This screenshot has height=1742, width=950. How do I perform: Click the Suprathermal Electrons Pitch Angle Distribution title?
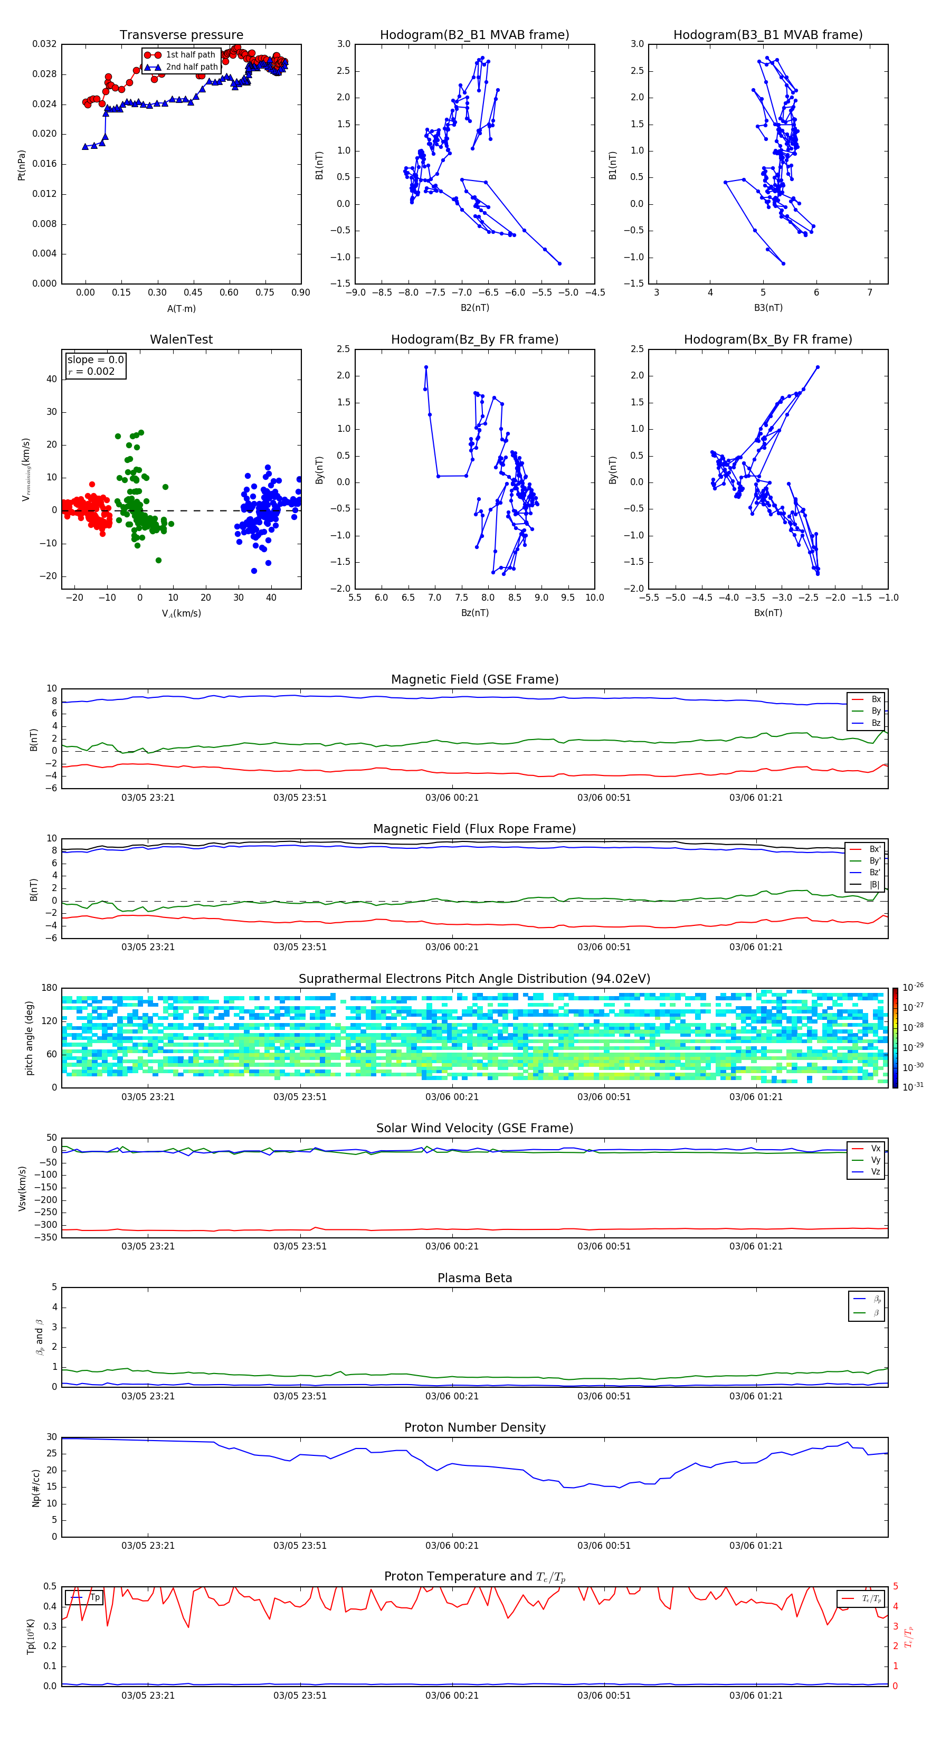(474, 979)
